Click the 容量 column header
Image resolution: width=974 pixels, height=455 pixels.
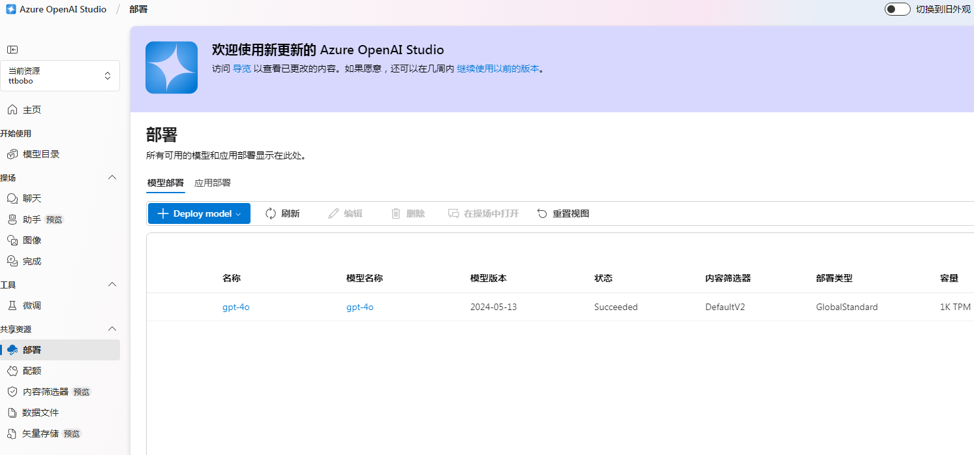point(949,278)
